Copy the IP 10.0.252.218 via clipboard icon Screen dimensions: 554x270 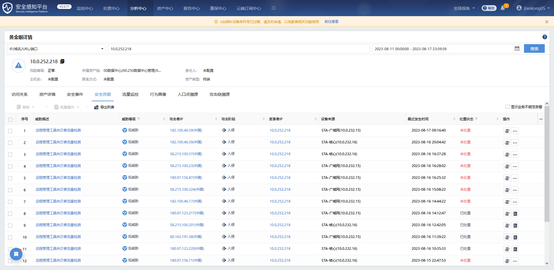tap(62, 61)
